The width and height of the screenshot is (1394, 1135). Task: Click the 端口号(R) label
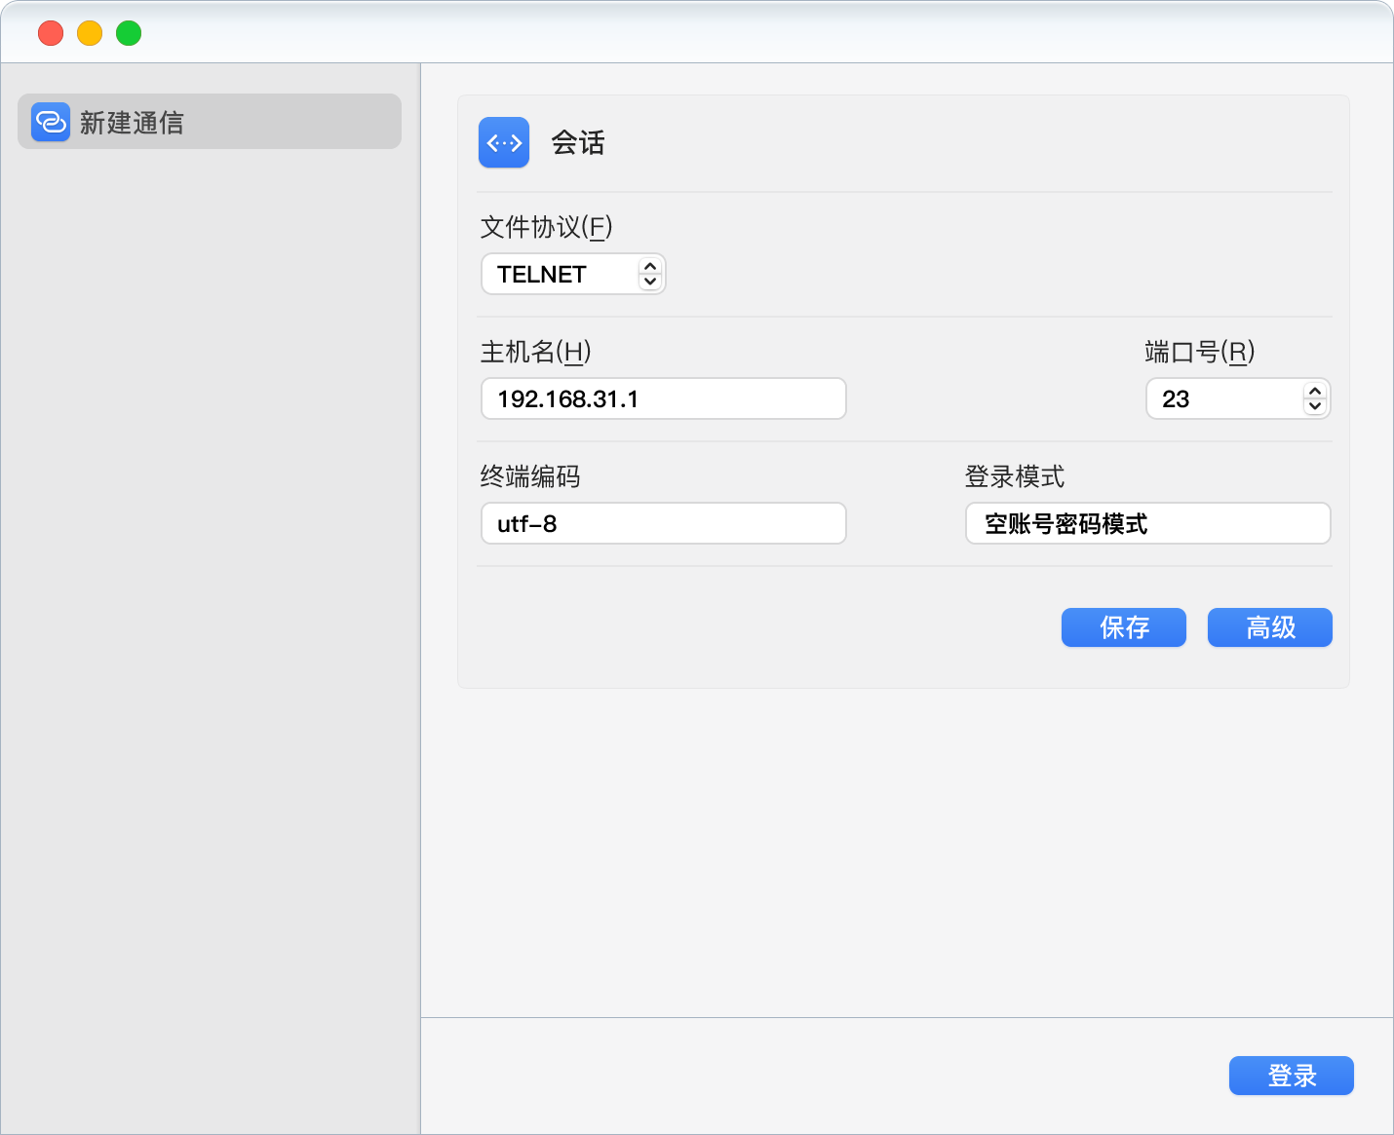[x=1199, y=352]
